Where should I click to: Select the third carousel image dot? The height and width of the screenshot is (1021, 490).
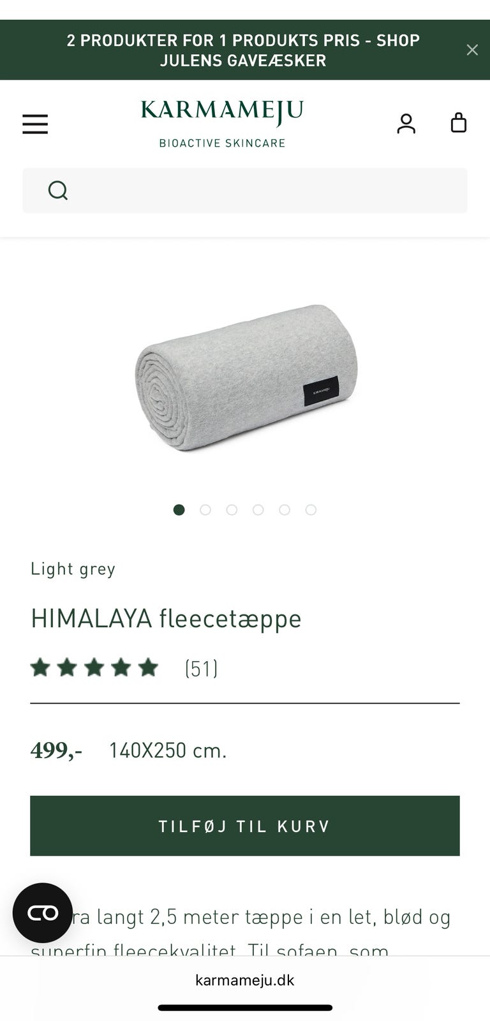point(232,510)
